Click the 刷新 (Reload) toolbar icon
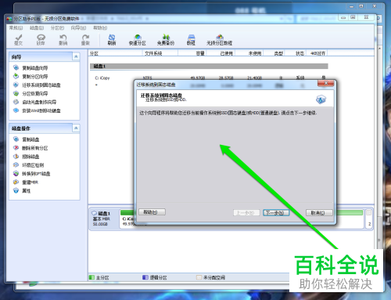 pos(112,40)
